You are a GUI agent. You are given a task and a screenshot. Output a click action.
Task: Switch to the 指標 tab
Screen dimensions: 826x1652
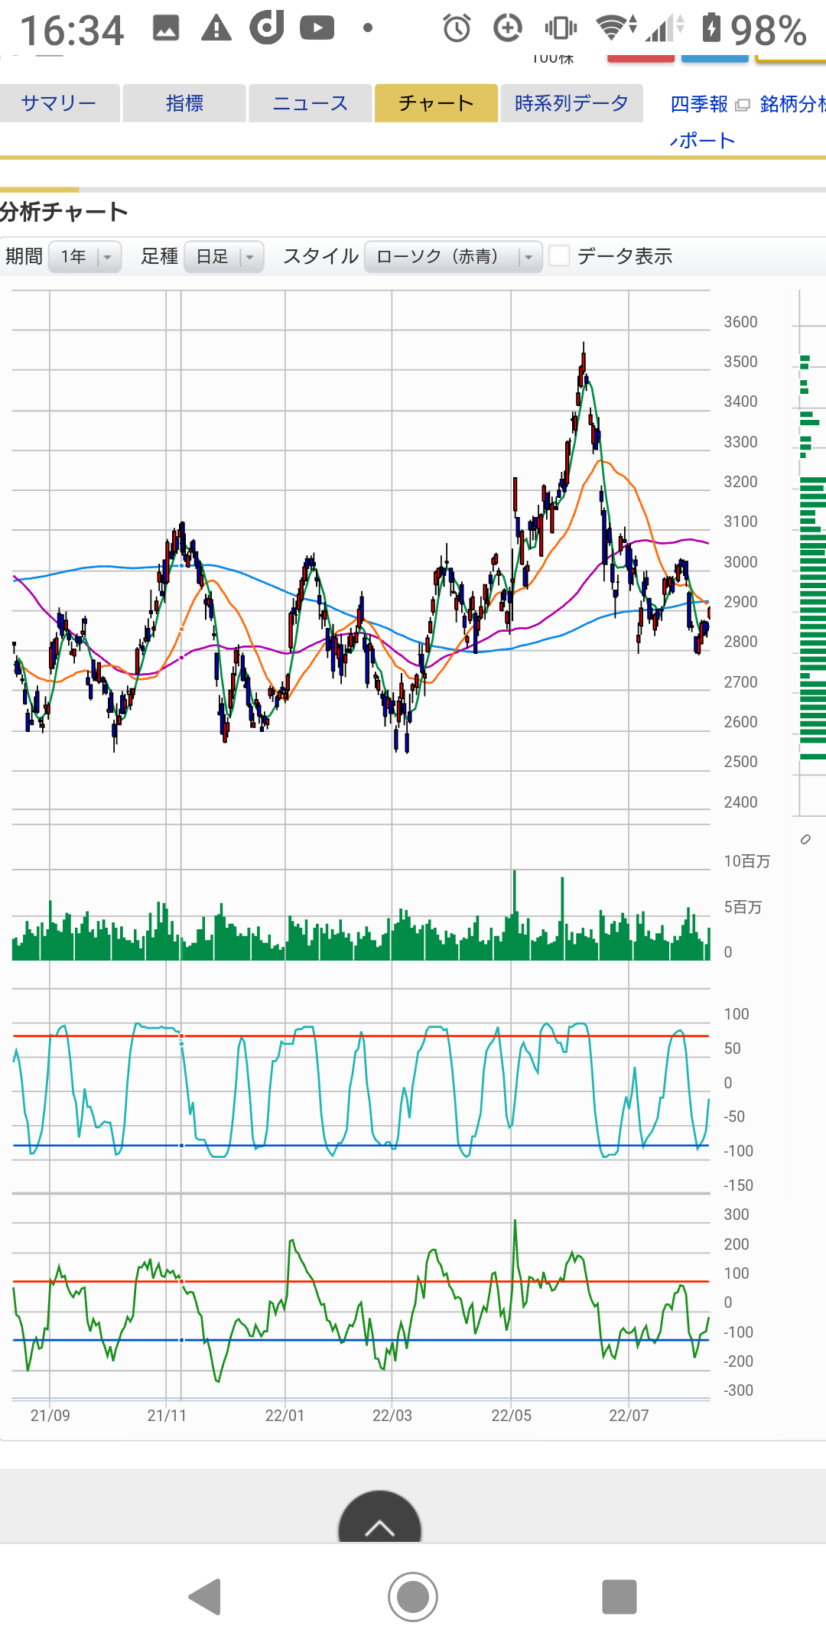coord(184,103)
